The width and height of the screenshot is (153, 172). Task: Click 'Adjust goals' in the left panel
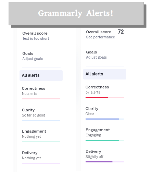point(33,59)
